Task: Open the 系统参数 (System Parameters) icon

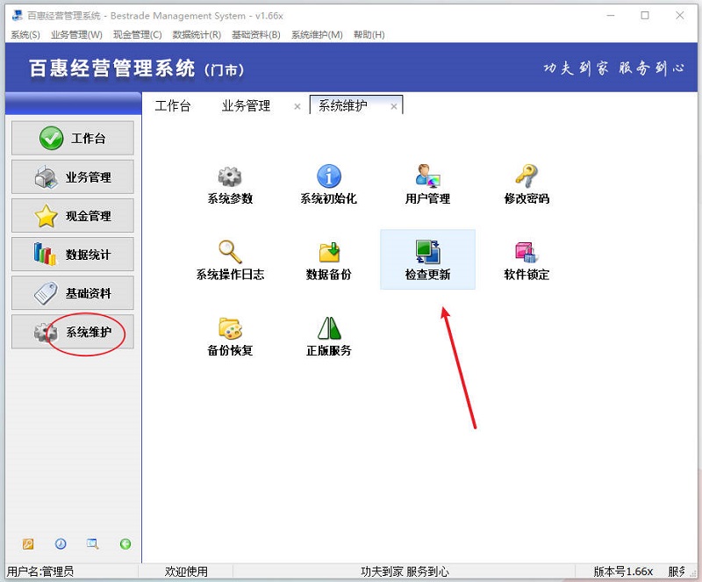Action: click(230, 183)
